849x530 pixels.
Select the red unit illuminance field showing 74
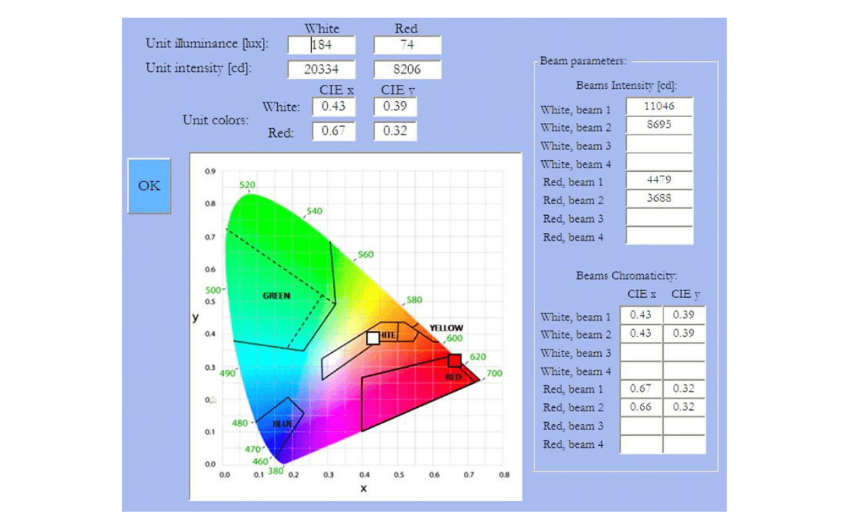point(408,45)
